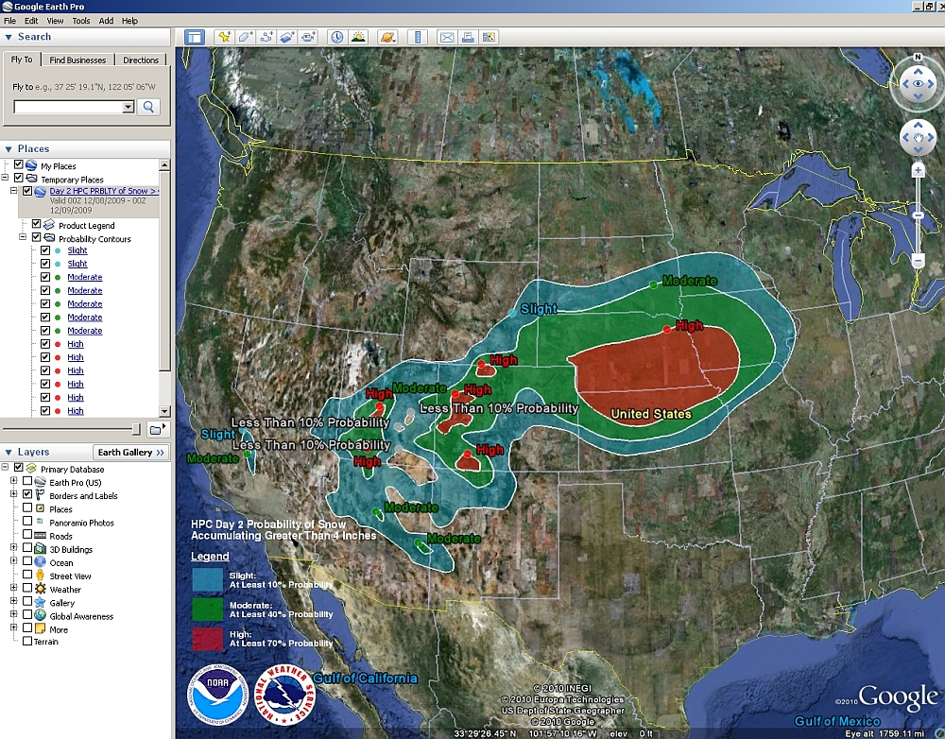Click the Add Polygon toolbar icon
This screenshot has height=739, width=945.
pyautogui.click(x=245, y=38)
